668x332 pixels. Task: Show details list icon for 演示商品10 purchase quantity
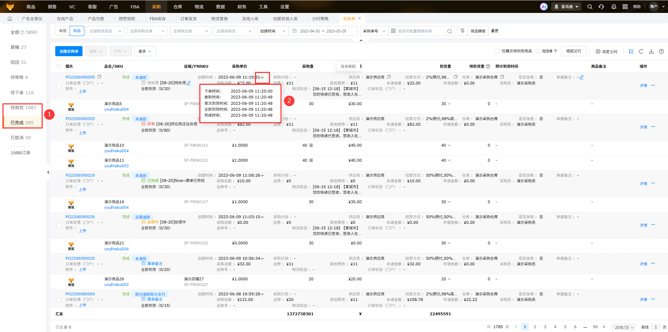(x=311, y=145)
